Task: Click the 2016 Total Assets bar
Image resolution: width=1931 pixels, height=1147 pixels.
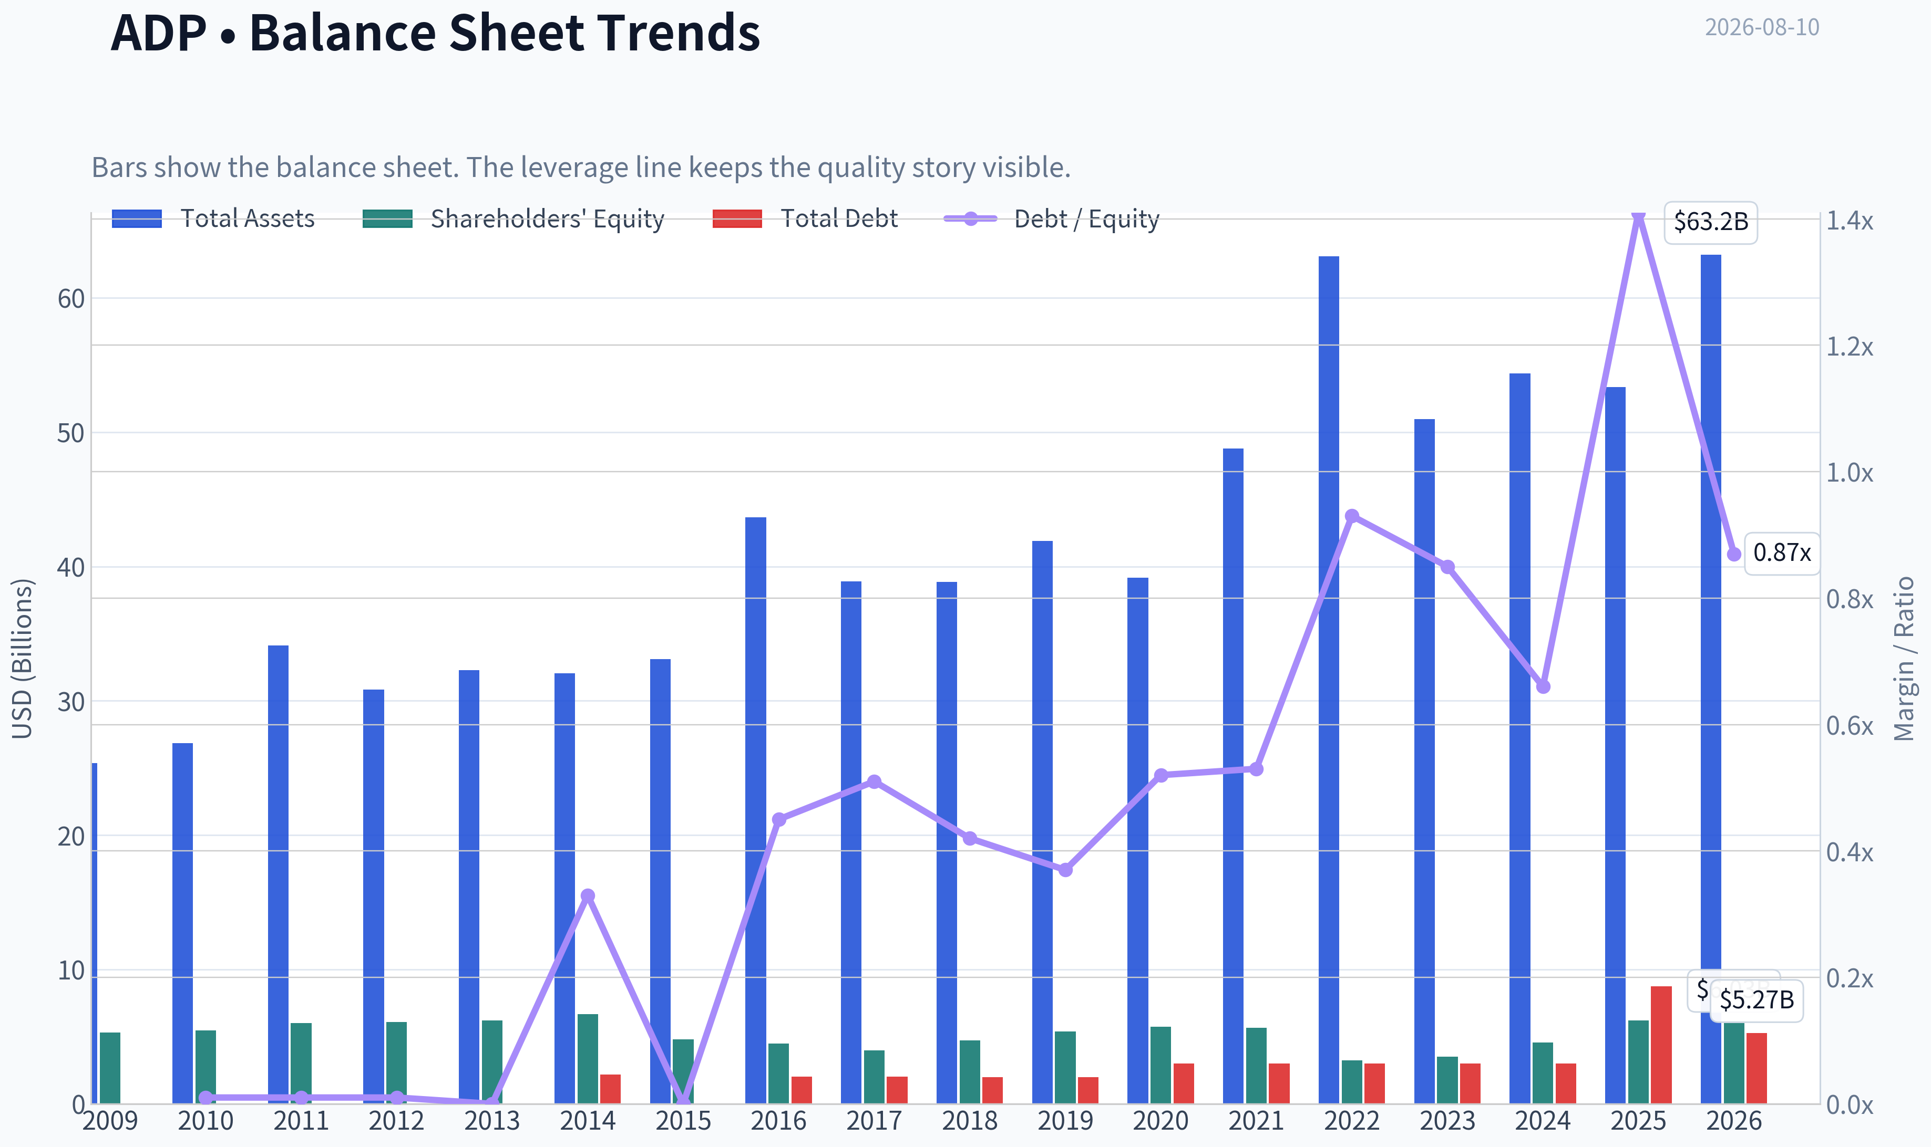Action: pyautogui.click(x=756, y=810)
